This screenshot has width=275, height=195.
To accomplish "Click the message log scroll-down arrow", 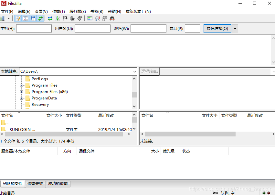I will (x=273, y=62).
